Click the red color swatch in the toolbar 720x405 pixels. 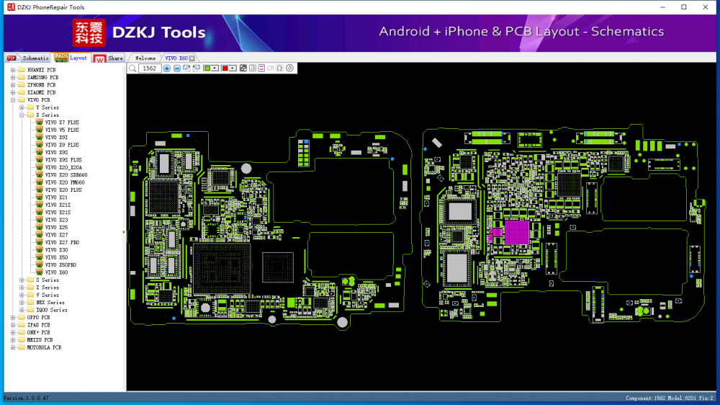click(225, 68)
